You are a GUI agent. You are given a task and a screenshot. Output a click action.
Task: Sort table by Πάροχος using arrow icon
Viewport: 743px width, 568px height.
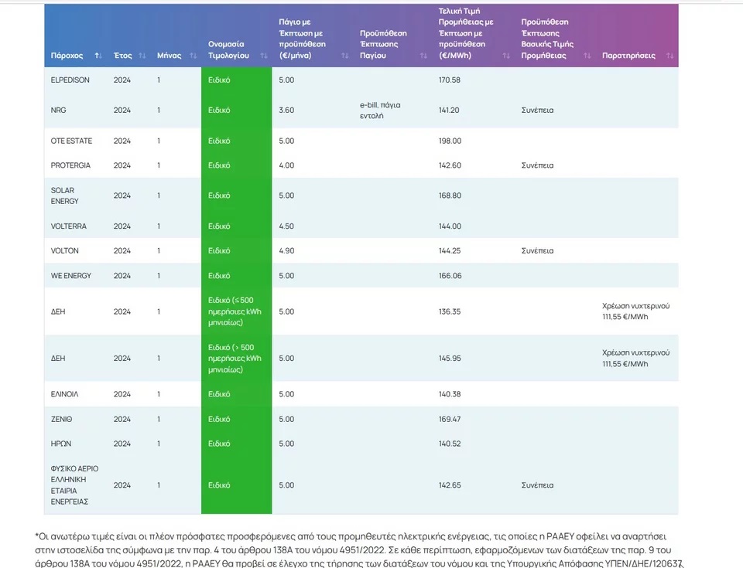[x=98, y=56]
